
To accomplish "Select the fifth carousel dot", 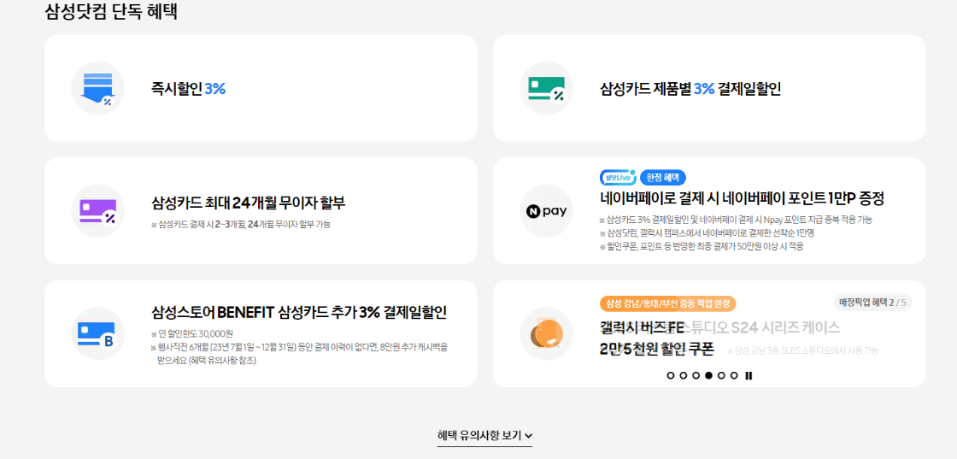I will coord(721,376).
